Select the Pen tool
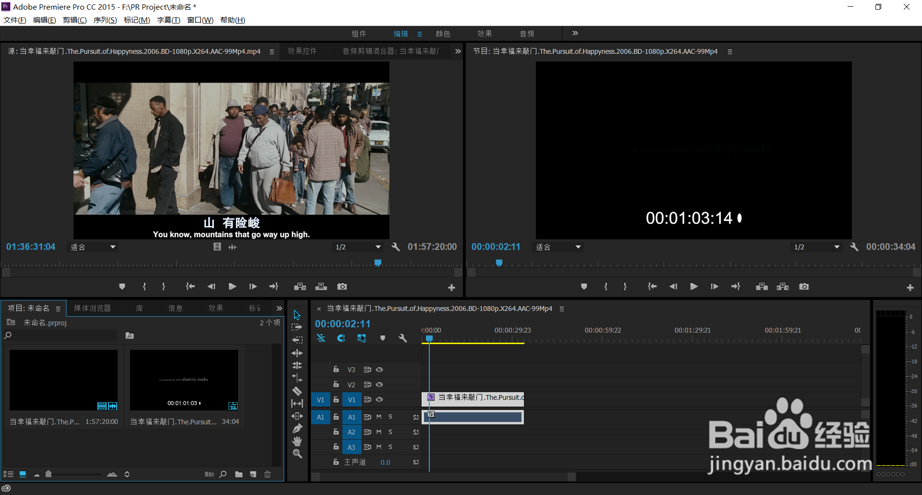The height and width of the screenshot is (495, 922). point(297,428)
